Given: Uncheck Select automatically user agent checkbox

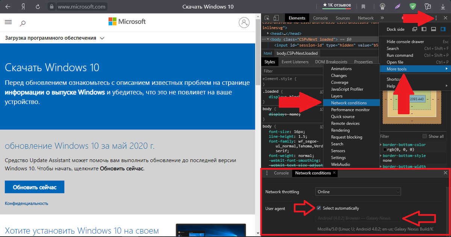Looking at the screenshot, I should click(x=319, y=208).
